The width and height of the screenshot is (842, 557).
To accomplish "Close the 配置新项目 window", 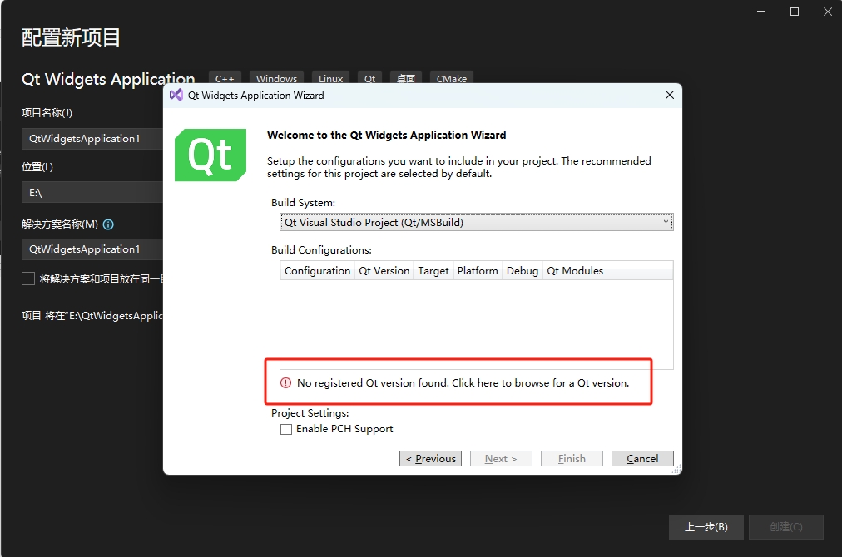I will point(828,12).
